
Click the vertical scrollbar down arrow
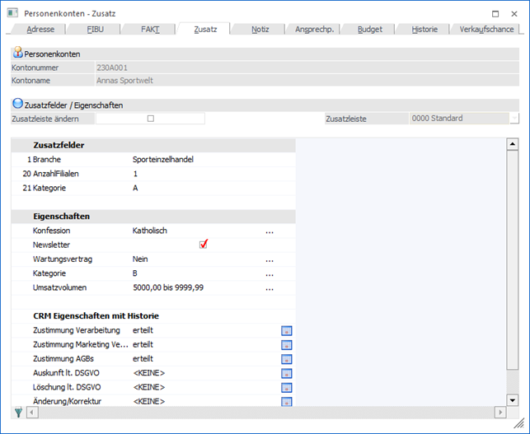pos(511,398)
